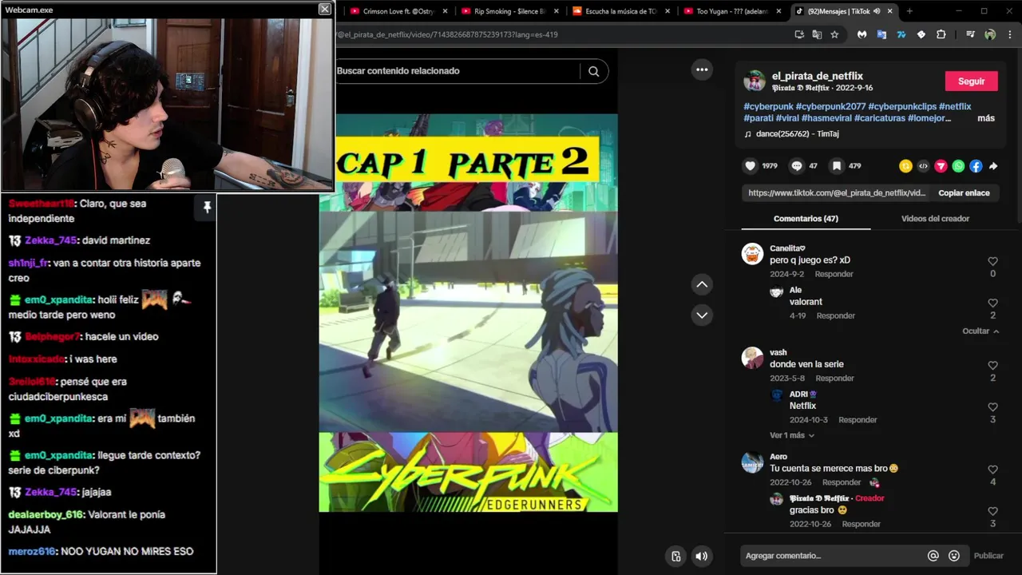Open the three-dot video options menu

(x=702, y=69)
